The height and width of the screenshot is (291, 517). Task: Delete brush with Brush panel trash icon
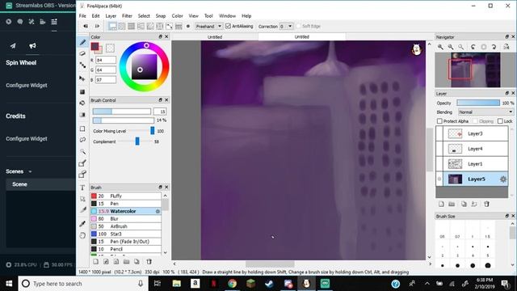pyautogui.click(x=149, y=262)
